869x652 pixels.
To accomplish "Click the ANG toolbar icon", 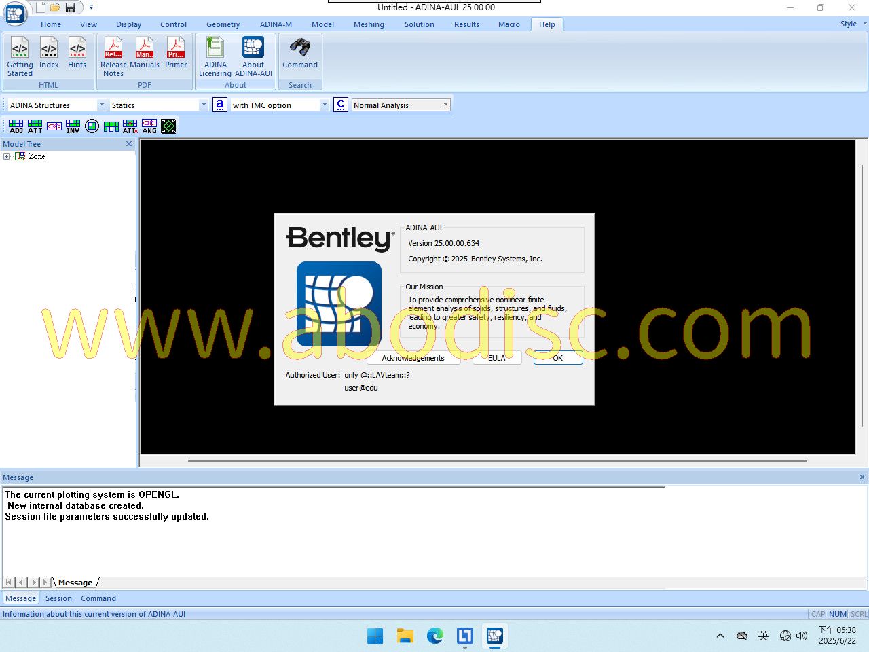I will (149, 126).
